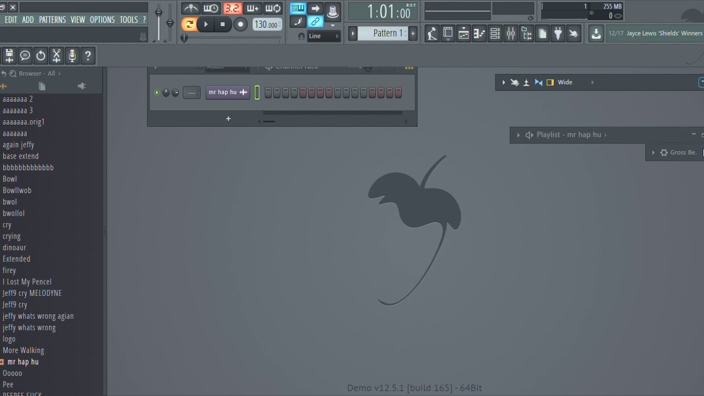Open the Wide mixer layout dropdown arrow
The width and height of the screenshot is (704, 396).
pos(592,82)
